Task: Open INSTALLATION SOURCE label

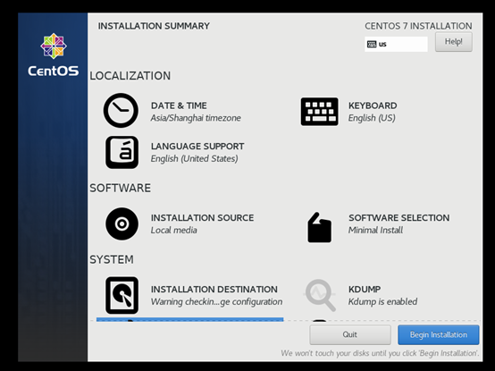Action: pos(202,218)
